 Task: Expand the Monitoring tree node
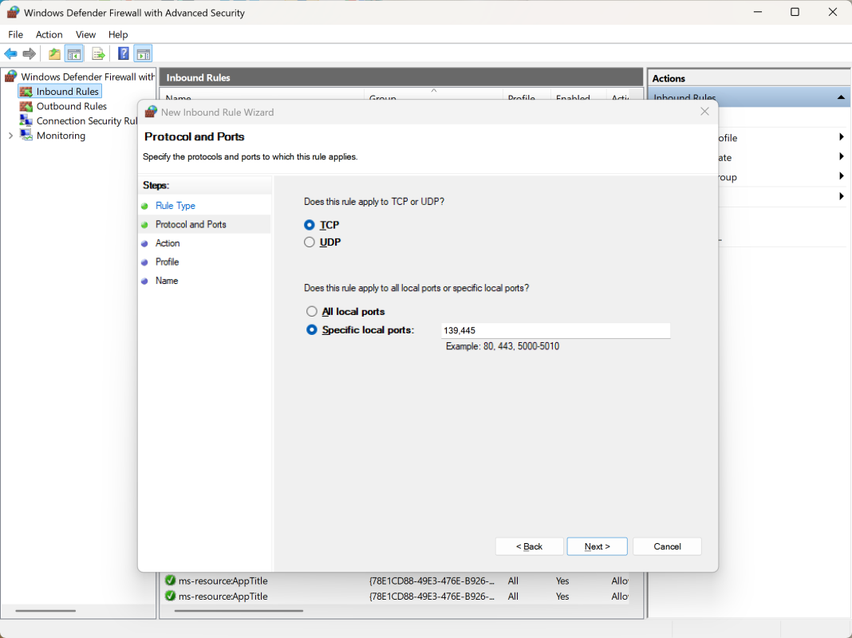(10, 136)
